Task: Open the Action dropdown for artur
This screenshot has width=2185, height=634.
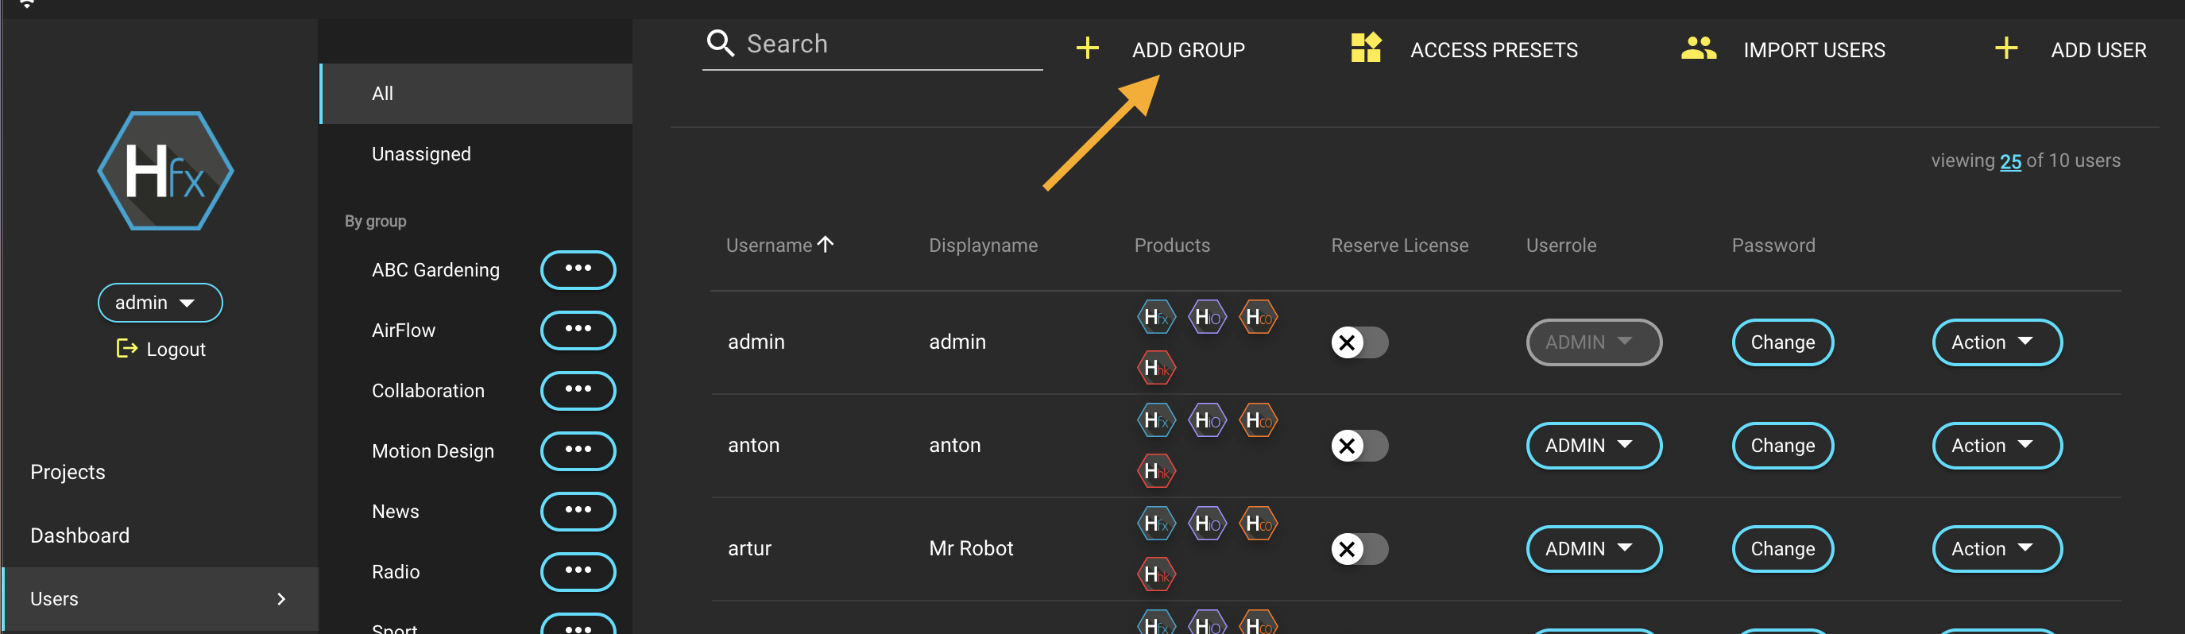Action: pyautogui.click(x=1995, y=549)
